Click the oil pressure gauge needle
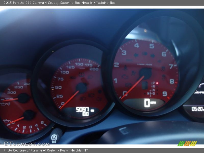The image size is (204, 153). [x=17, y=120]
